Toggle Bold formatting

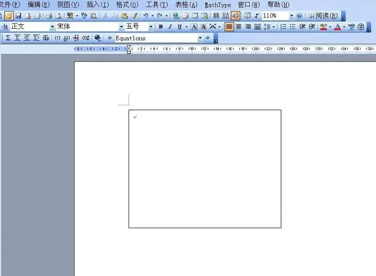point(160,27)
